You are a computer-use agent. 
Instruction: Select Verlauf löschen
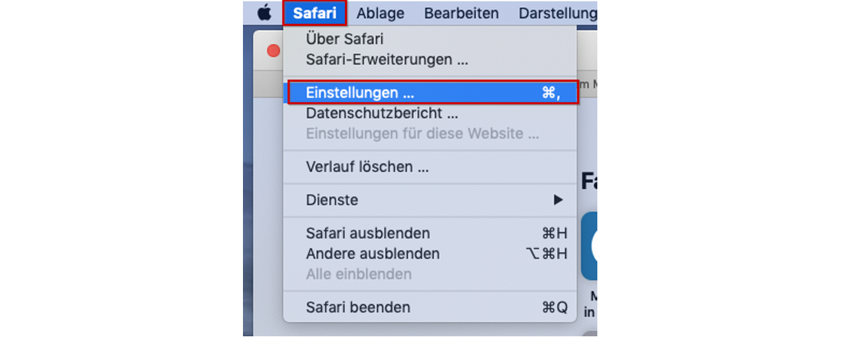[367, 167]
